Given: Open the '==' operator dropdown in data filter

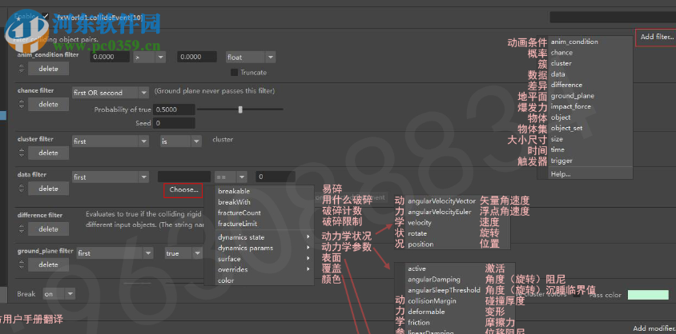Looking at the screenshot, I should pyautogui.click(x=231, y=177).
